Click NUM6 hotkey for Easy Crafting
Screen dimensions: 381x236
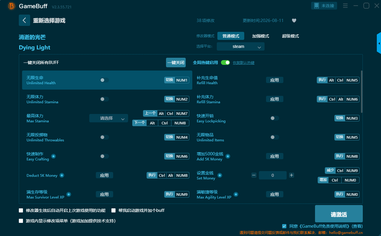coord(182,156)
